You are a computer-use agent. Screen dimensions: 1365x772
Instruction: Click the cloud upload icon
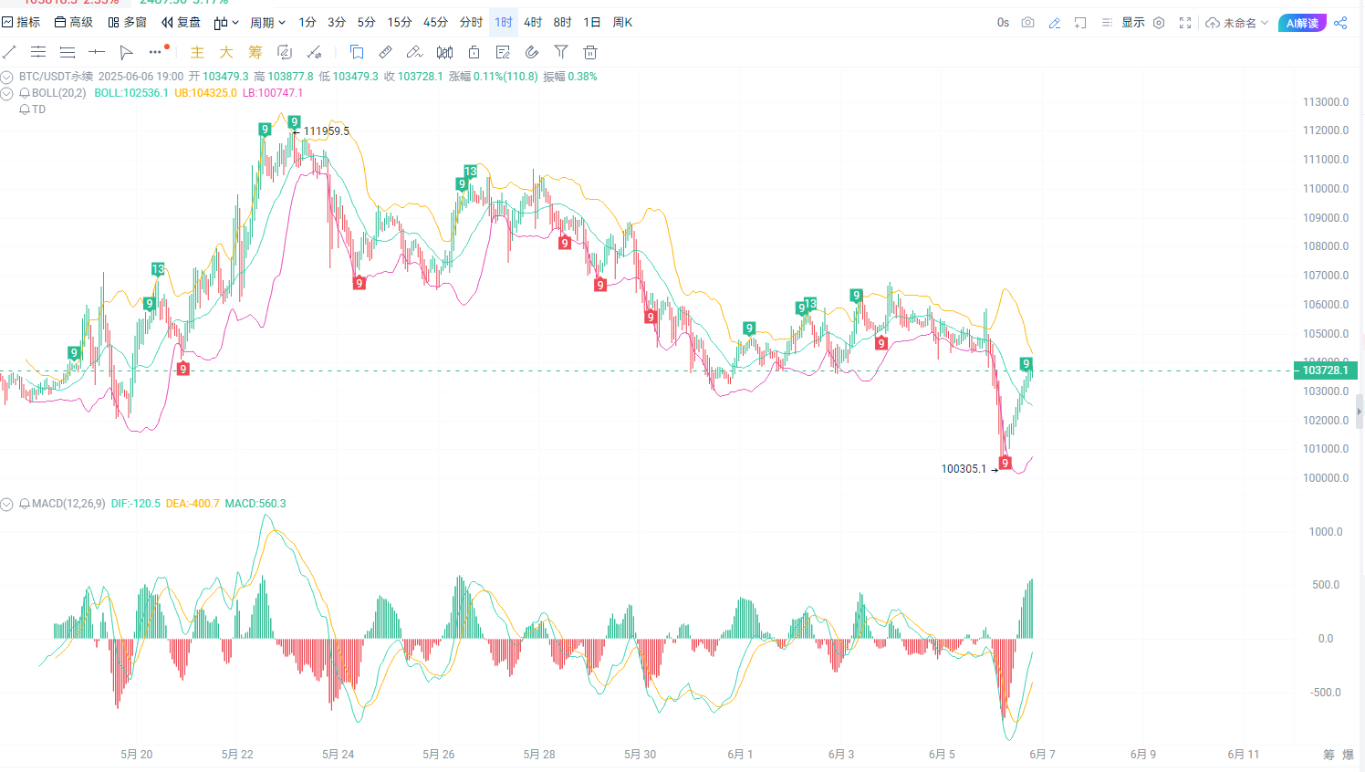[1213, 22]
